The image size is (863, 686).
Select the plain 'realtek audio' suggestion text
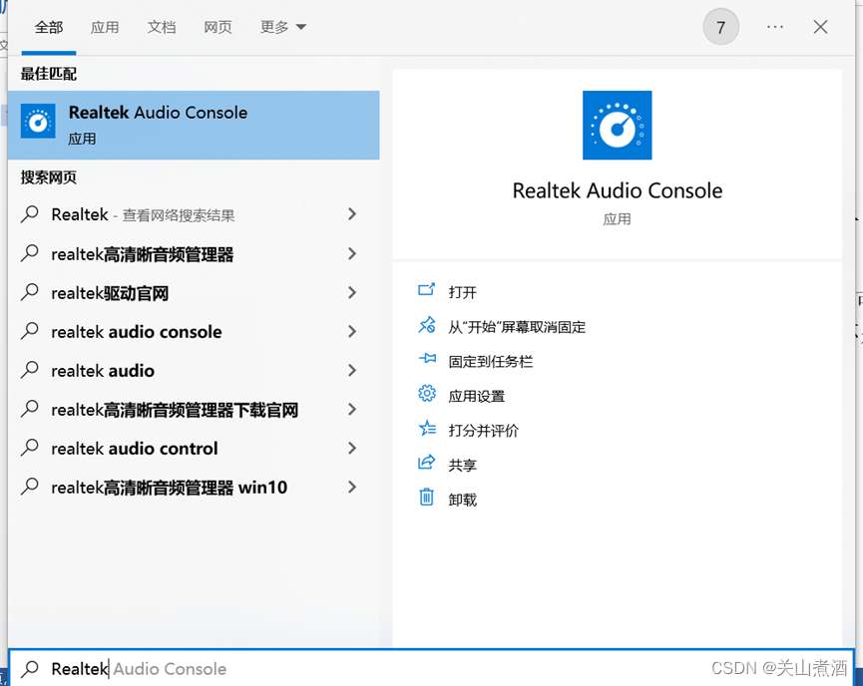(x=103, y=371)
